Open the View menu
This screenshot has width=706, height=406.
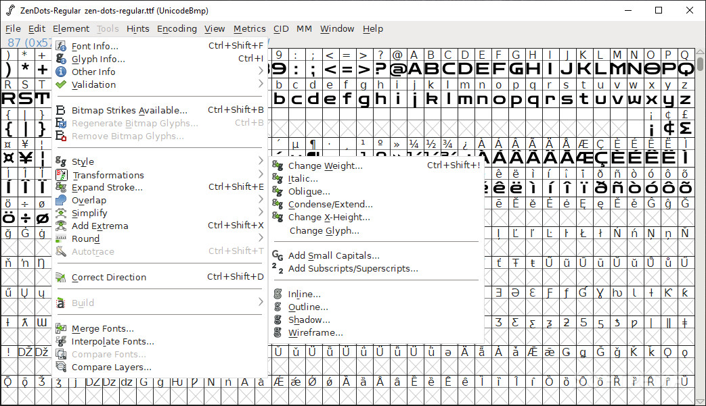coord(215,29)
